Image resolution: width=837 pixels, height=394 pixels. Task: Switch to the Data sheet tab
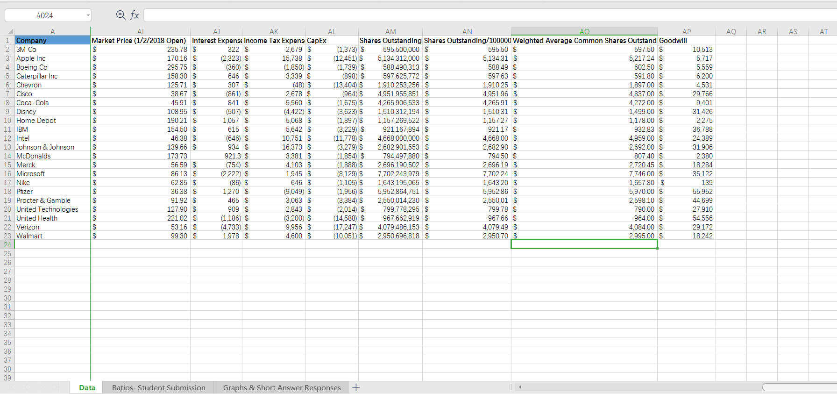pyautogui.click(x=87, y=387)
